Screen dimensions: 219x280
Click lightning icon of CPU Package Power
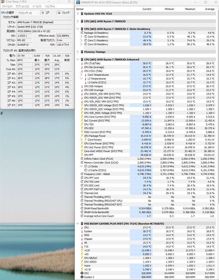(82, 136)
